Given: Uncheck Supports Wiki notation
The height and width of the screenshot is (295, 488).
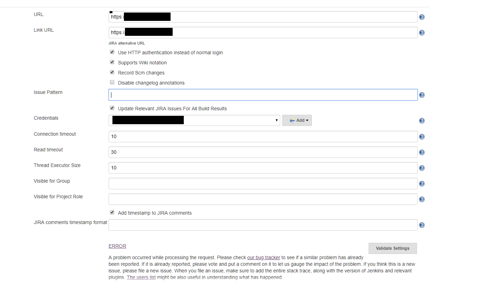Looking at the screenshot, I should (112, 62).
